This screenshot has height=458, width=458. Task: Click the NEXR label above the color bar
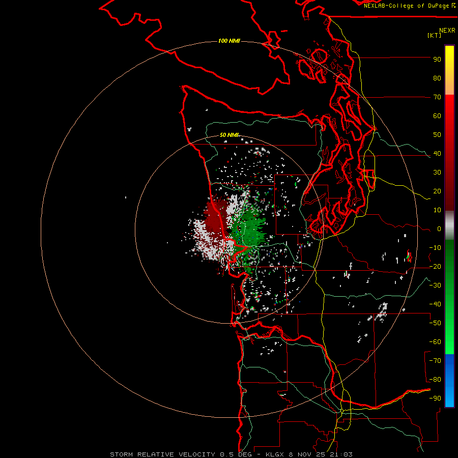coord(447,31)
